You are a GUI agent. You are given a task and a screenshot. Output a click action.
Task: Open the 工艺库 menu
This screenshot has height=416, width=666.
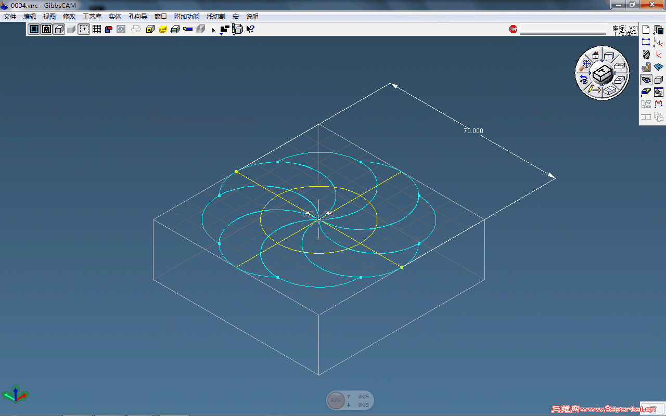pyautogui.click(x=92, y=17)
